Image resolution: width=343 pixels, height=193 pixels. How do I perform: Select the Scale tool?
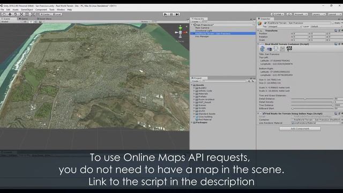point(21,14)
